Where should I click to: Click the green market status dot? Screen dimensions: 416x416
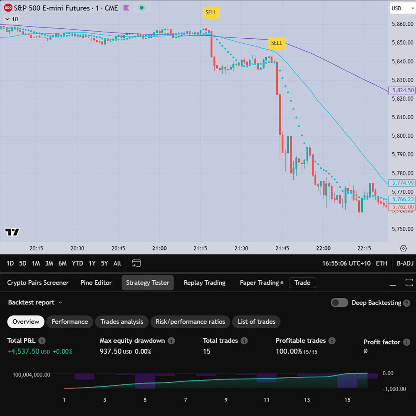point(142,8)
